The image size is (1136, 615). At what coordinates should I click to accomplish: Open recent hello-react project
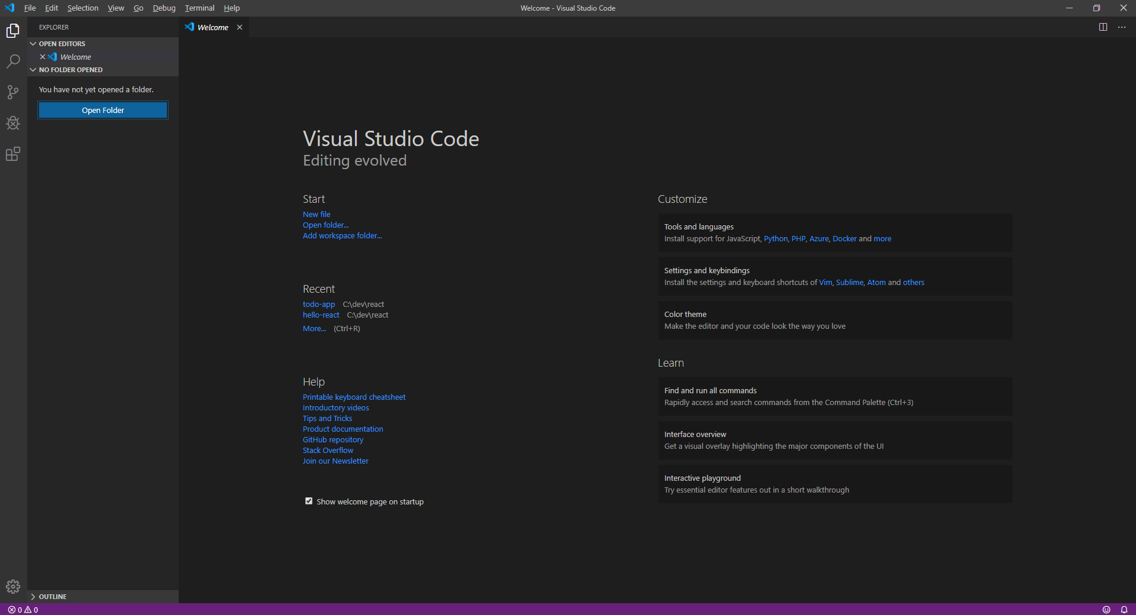(321, 315)
